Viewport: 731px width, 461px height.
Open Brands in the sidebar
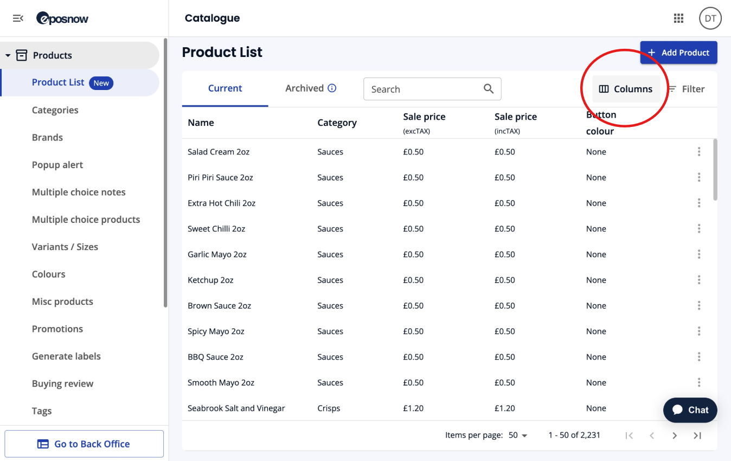(47, 137)
